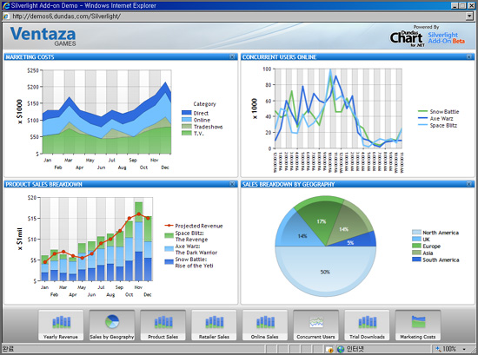Open the Sales by Geography pie thumbnail
The height and width of the screenshot is (355, 478).
(x=112, y=325)
